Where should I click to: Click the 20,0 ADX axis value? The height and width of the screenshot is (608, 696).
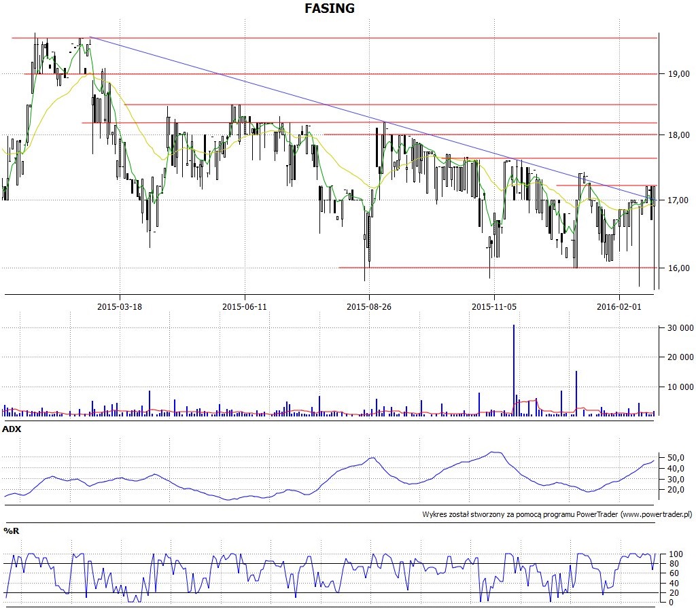(676, 490)
